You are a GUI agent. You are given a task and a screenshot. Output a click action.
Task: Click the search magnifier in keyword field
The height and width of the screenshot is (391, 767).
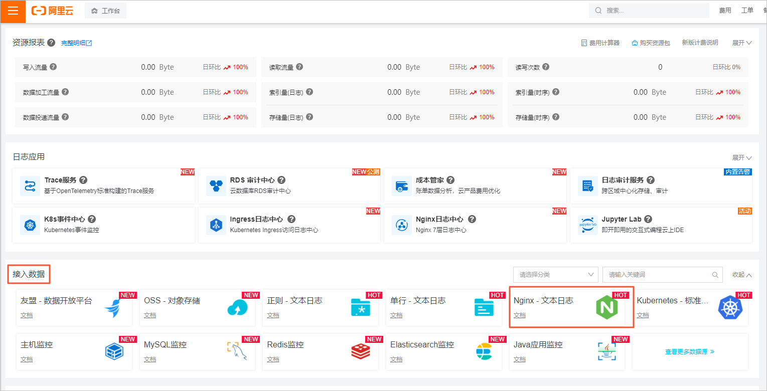(x=715, y=275)
